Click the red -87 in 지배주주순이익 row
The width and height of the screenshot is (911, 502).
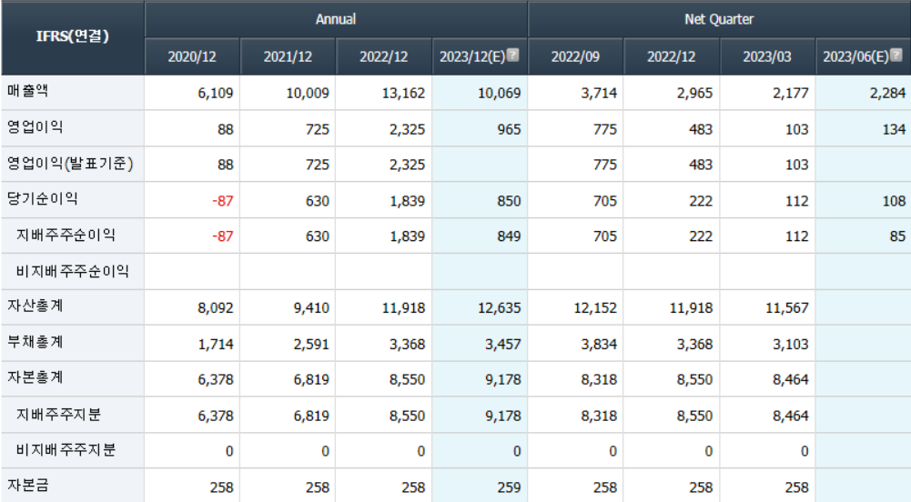223,236
